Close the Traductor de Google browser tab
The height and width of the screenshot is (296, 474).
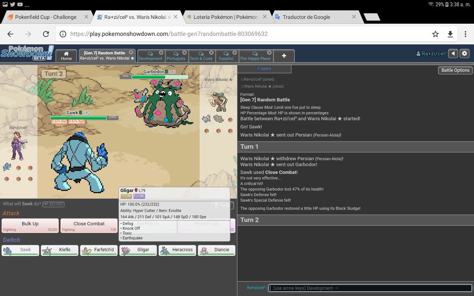click(x=354, y=17)
